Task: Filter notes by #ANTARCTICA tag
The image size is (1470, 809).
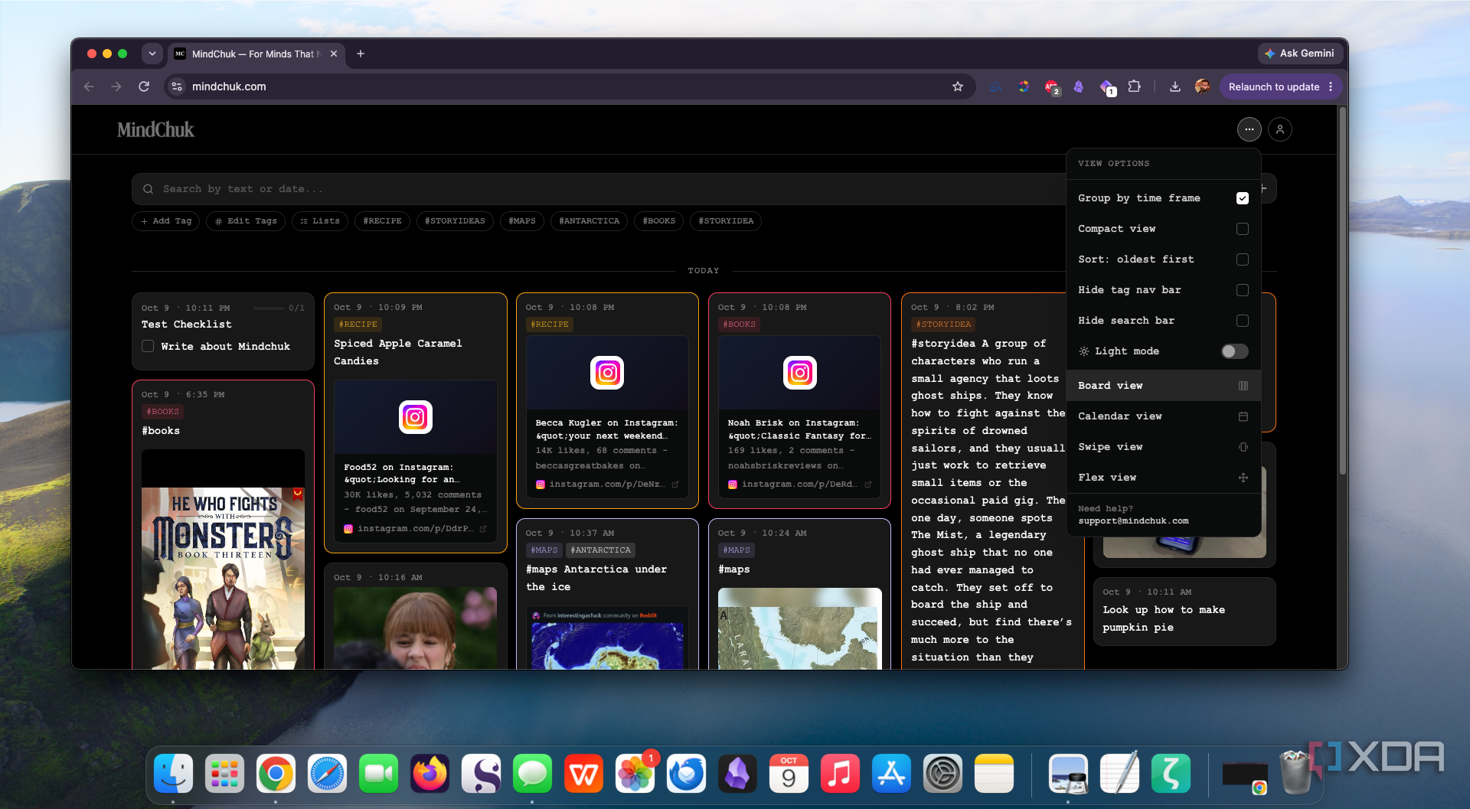Action: click(x=589, y=221)
